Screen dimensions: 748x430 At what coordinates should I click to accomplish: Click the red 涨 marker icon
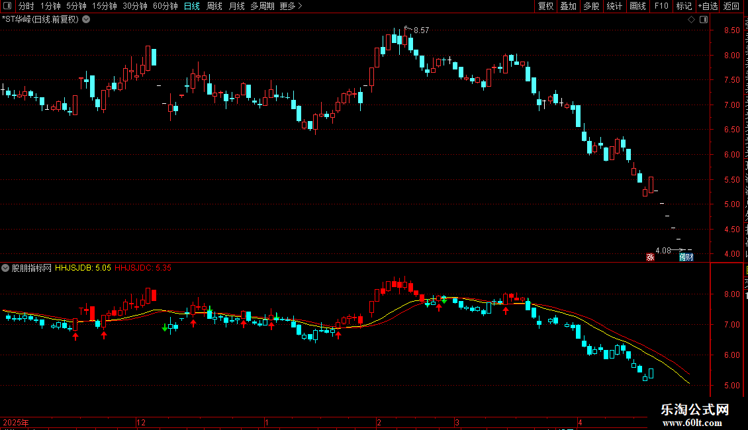point(650,257)
